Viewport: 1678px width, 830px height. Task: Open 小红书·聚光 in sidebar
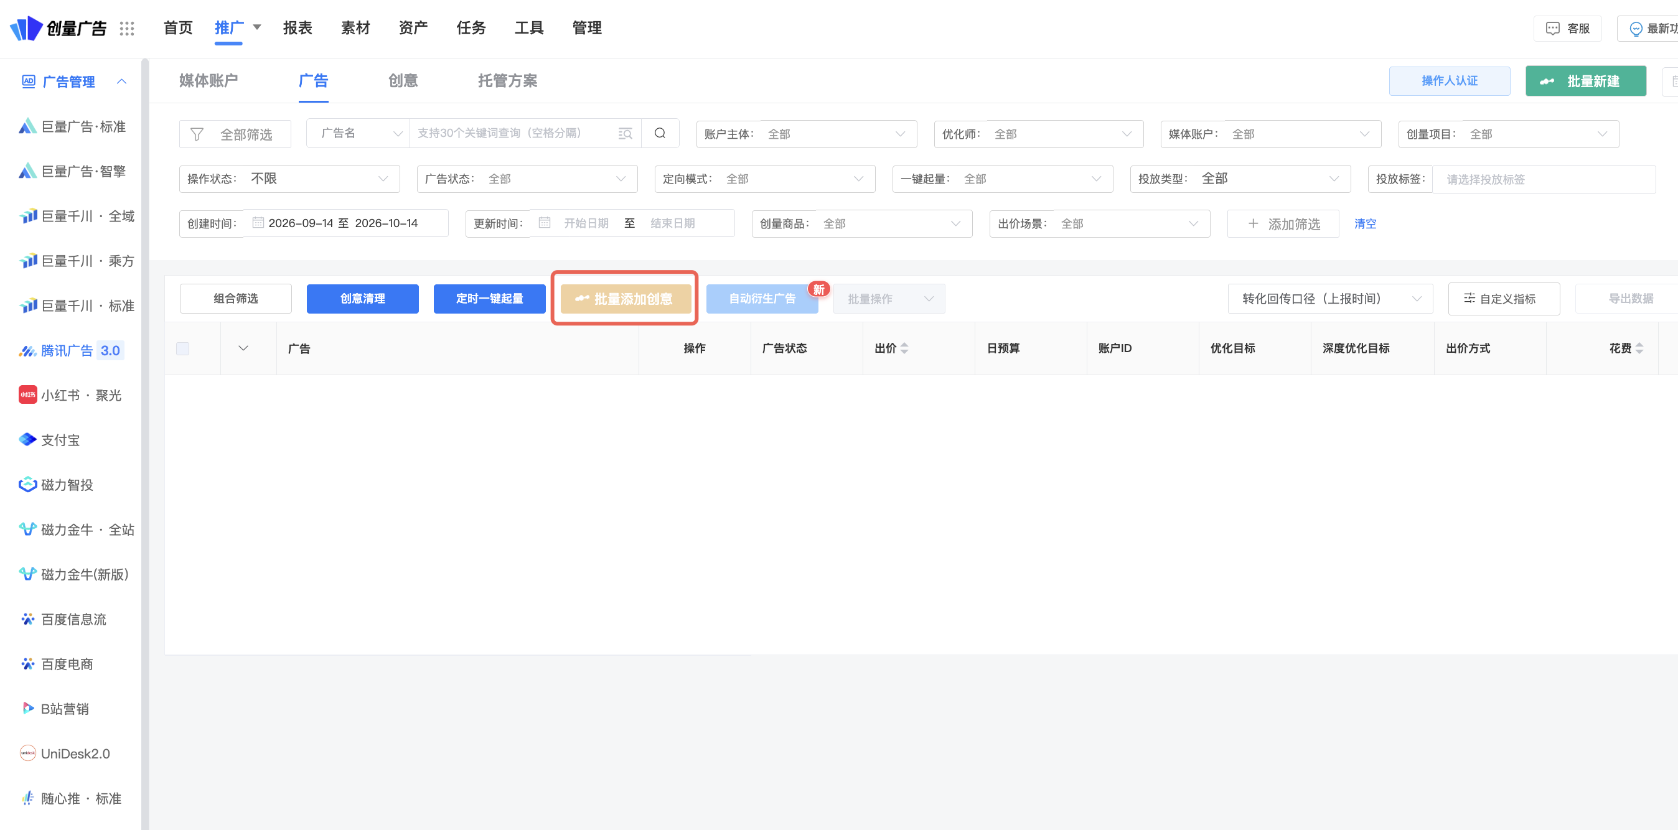70,396
